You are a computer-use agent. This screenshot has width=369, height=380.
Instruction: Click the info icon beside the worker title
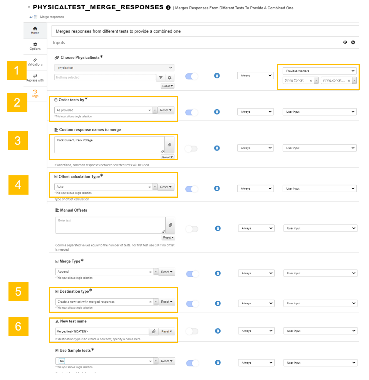point(168,8)
